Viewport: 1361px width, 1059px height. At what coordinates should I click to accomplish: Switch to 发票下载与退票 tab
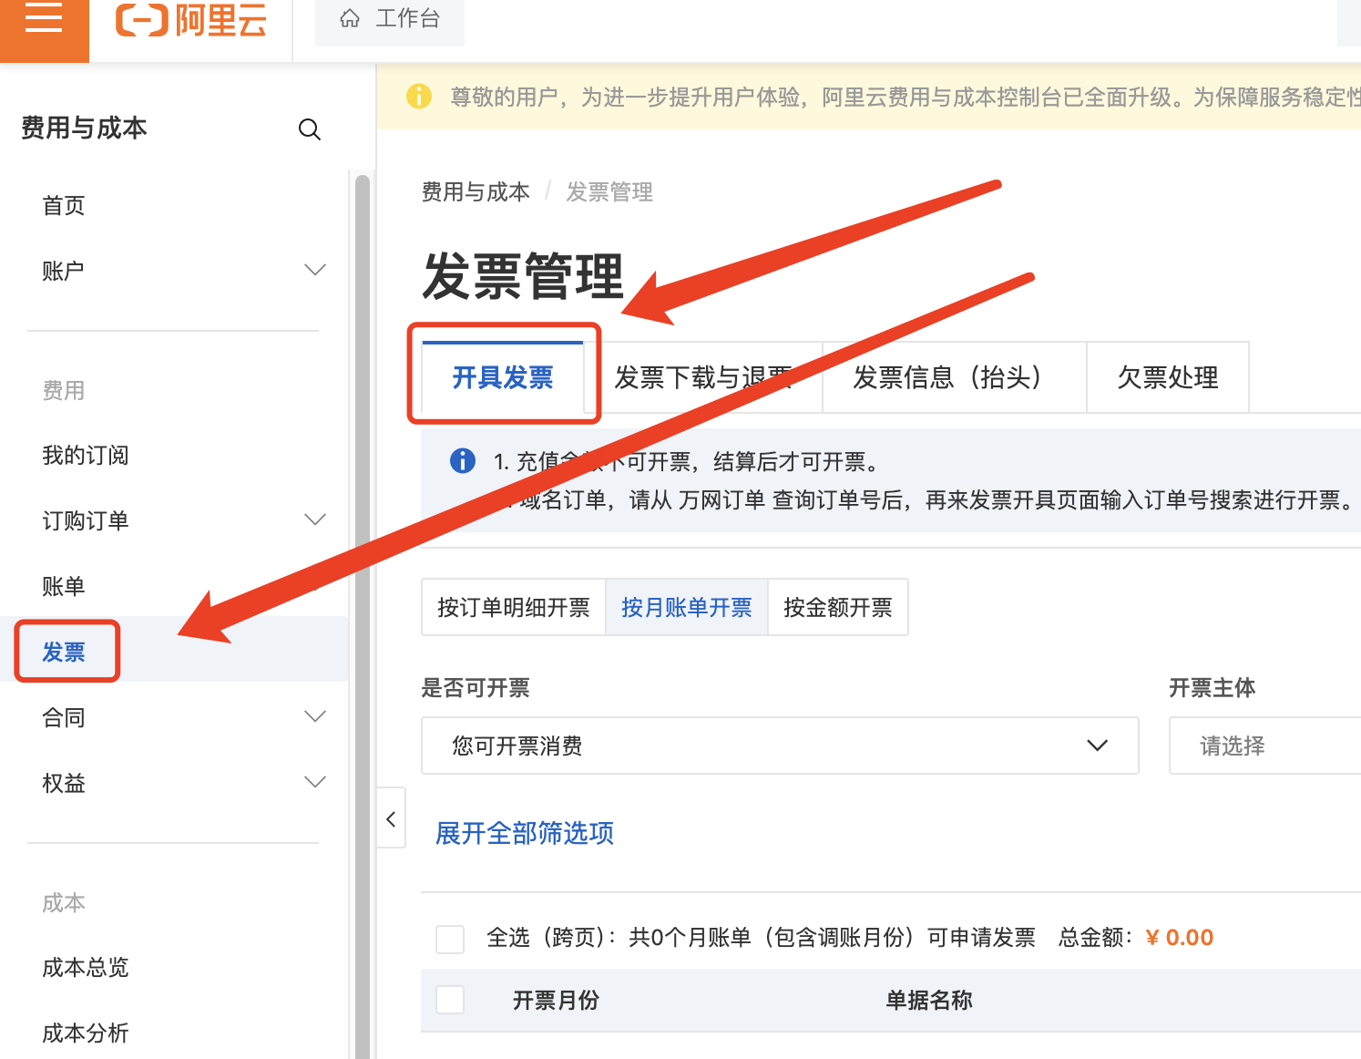[x=703, y=377]
